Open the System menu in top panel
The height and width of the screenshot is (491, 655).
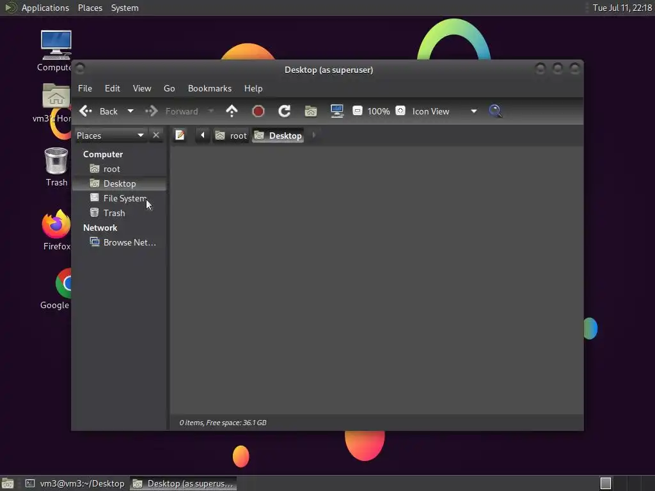[x=125, y=8]
